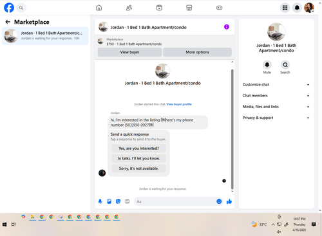Viewport: 322px width, 236px height.
Task: Open the Friends icon in top navigation
Action: [129, 8]
